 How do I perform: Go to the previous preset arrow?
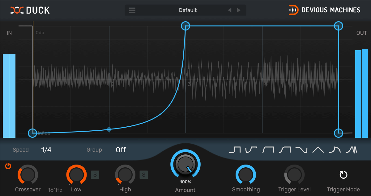[229, 10]
